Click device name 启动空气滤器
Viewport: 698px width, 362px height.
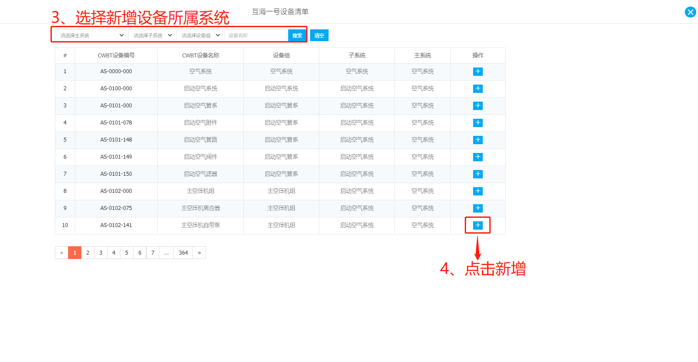[200, 174]
